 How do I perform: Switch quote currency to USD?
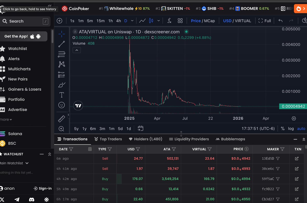pyautogui.click(x=227, y=21)
